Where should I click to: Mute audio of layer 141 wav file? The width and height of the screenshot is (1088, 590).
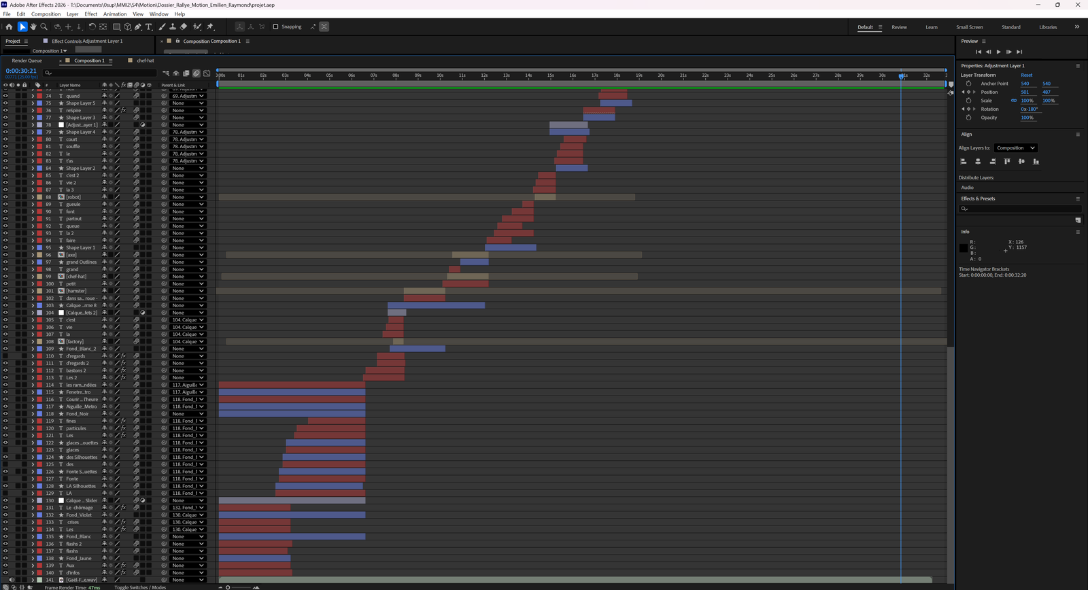pyautogui.click(x=12, y=580)
